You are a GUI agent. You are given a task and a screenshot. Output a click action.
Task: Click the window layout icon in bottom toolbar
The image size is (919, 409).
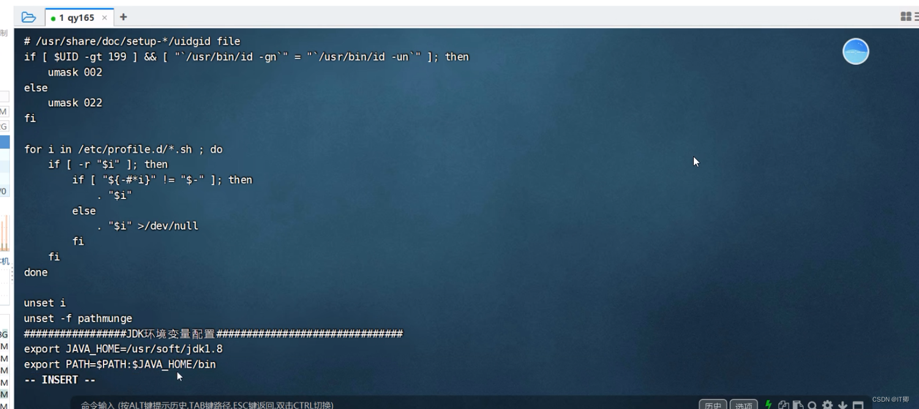click(860, 405)
